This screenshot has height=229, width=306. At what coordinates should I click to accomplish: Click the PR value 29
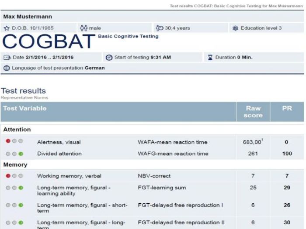point(287,188)
